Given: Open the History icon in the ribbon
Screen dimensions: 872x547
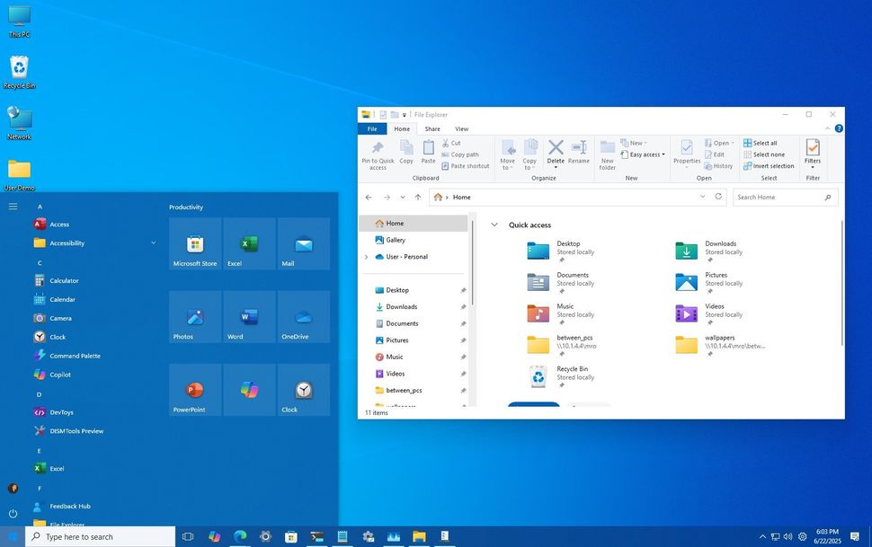Looking at the screenshot, I should pyautogui.click(x=721, y=165).
